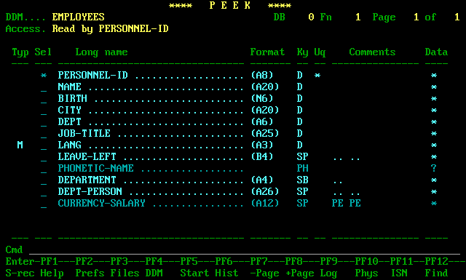The height and width of the screenshot is (280, 466).
Task: Click the Data column header
Action: [x=436, y=52]
